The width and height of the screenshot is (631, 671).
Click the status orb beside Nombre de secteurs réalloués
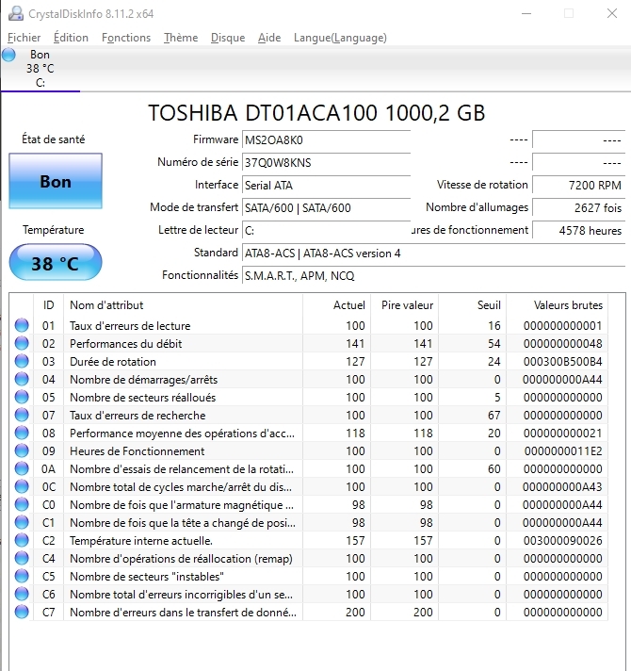coord(22,398)
